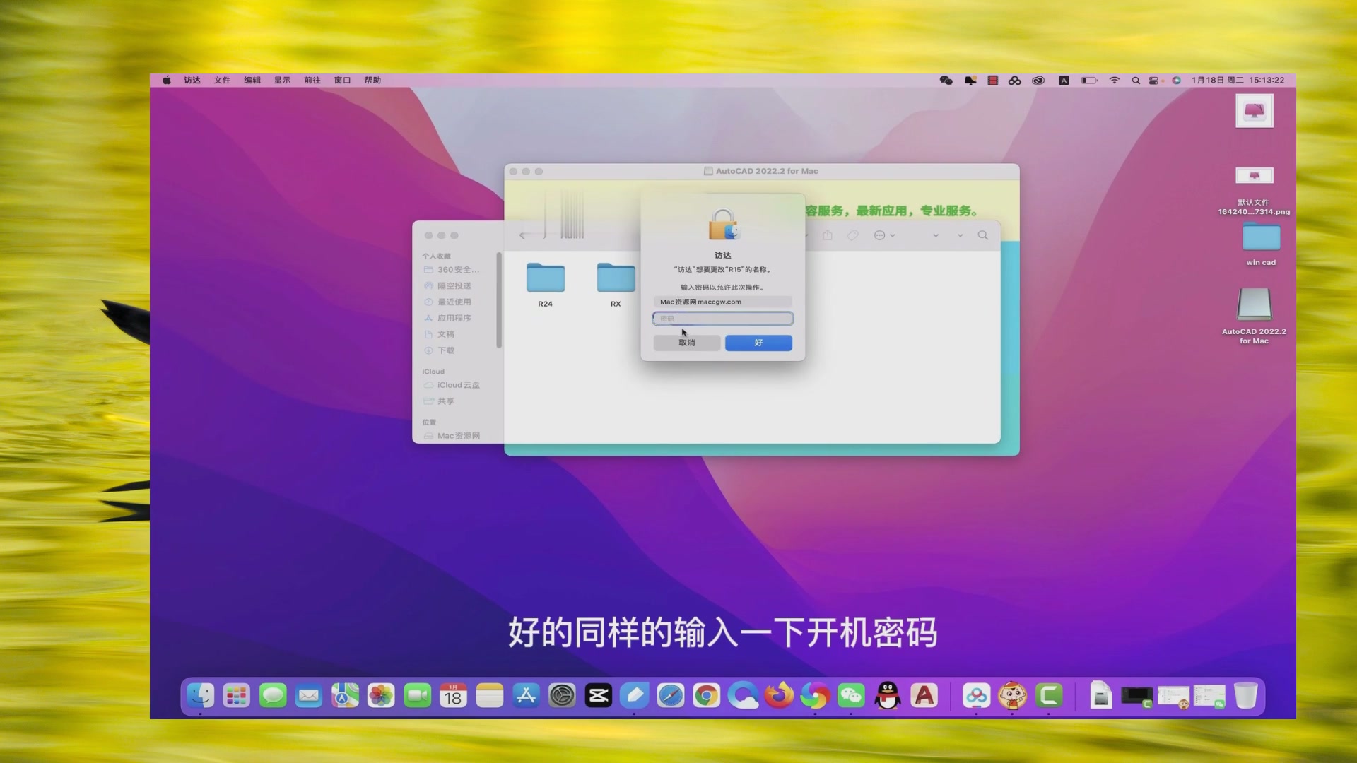Click the Mac资源网 maccgw.com username field

pos(722,302)
